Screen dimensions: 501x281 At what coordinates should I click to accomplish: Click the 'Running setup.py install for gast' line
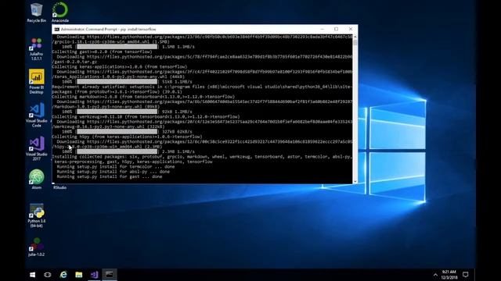[110, 176]
